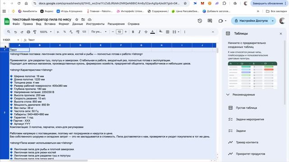Toggle italic formatting
289x162 pixels.
click(x=140, y=32)
